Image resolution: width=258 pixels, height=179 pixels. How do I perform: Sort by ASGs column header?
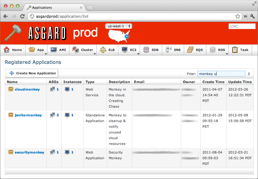point(53,82)
